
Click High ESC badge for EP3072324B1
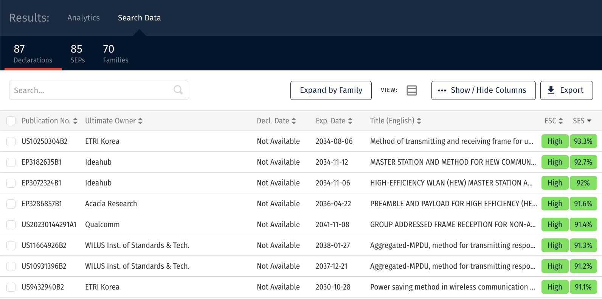555,183
